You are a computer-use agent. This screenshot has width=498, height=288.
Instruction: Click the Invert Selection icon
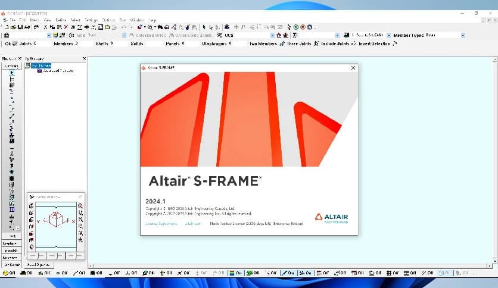(395, 43)
